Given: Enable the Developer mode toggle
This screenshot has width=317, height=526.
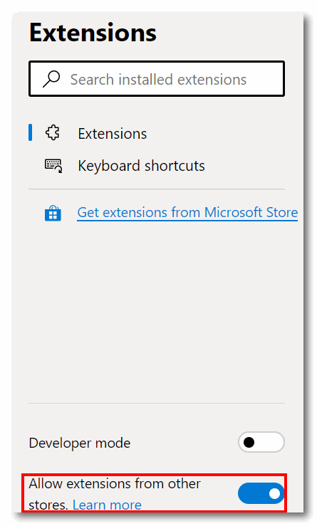Looking at the screenshot, I should pyautogui.click(x=261, y=443).
